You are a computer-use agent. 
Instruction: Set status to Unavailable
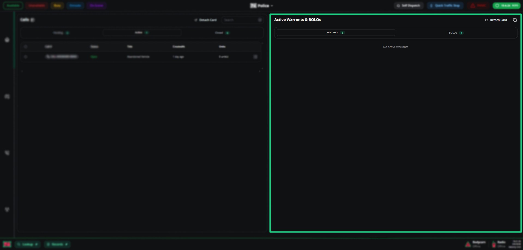pos(37,5)
